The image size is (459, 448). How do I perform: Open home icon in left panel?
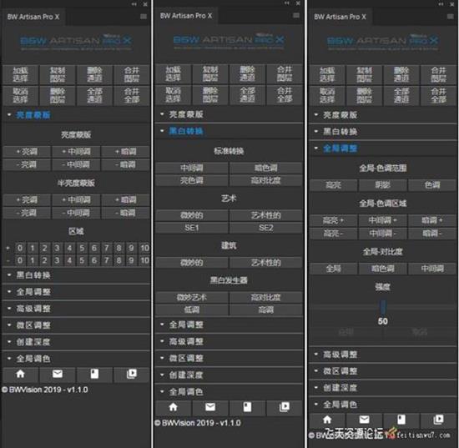pyautogui.click(x=20, y=374)
